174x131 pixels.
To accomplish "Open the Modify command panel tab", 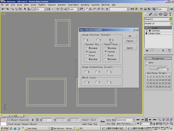I will point(151,14).
